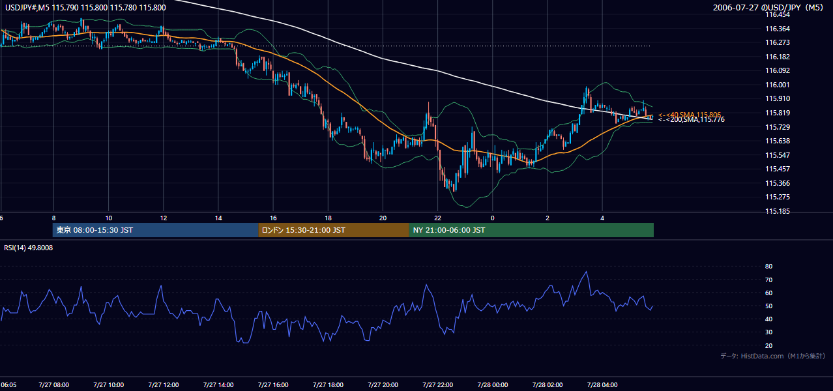The height and width of the screenshot is (391, 833).
Task: Select the 7/28 02:00 bottom time label
Action: coord(548,385)
